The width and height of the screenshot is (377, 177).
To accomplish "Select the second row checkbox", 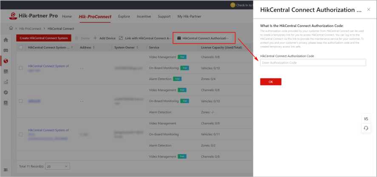I will (21, 101).
